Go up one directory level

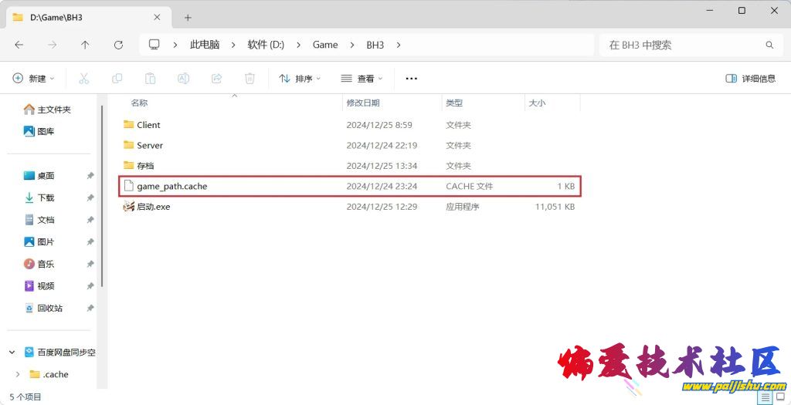[85, 45]
